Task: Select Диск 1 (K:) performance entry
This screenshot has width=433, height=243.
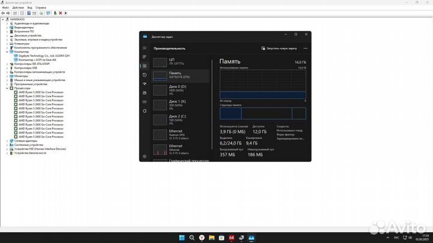Action: click(181, 105)
